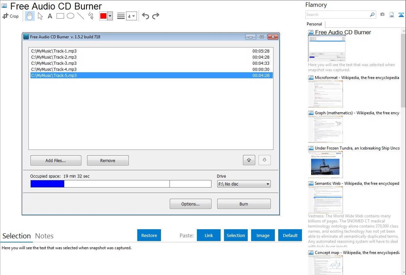Focus the Flamory search field

pyautogui.click(x=338, y=15)
